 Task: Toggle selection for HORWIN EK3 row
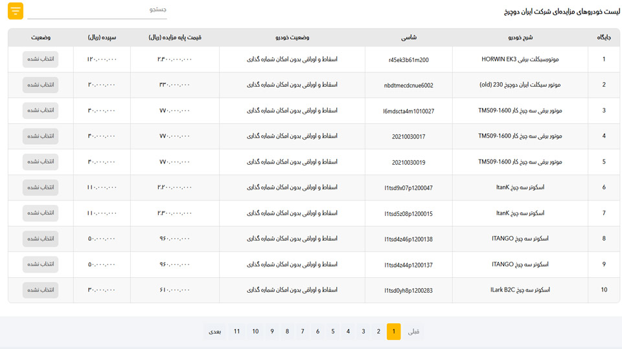click(40, 59)
